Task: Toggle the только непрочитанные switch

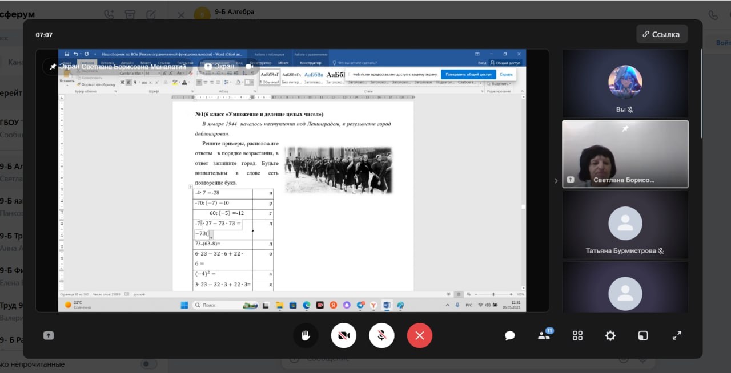Action: point(149,364)
